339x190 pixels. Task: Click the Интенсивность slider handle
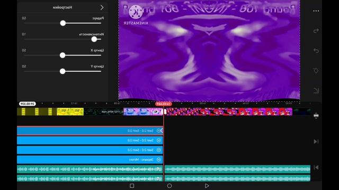(x=94, y=39)
